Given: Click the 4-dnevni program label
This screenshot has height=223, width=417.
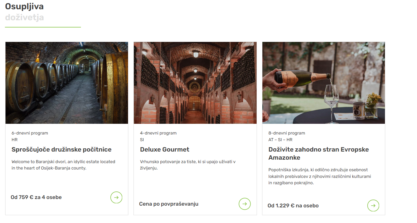Looking at the screenshot, I should click(158, 133).
